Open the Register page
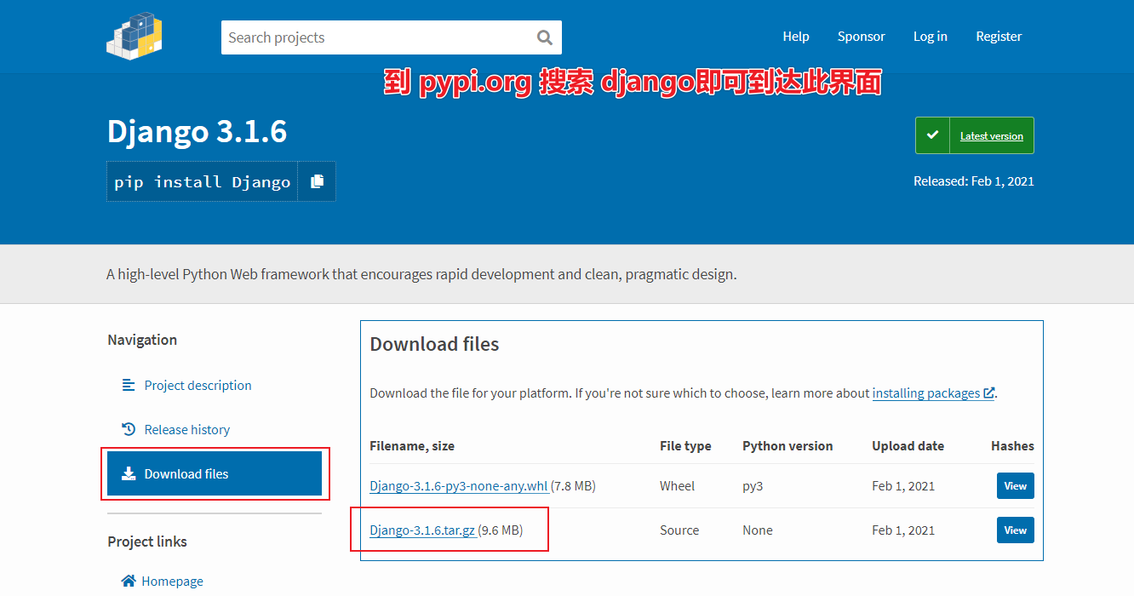This screenshot has width=1134, height=596. [x=999, y=36]
